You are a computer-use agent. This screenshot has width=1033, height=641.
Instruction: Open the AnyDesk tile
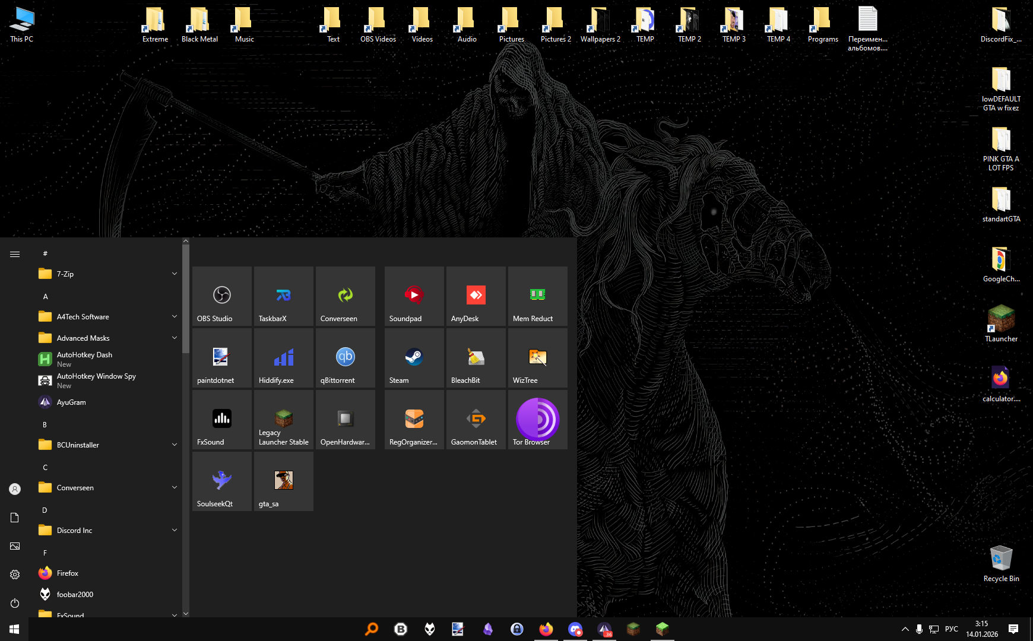coord(476,296)
